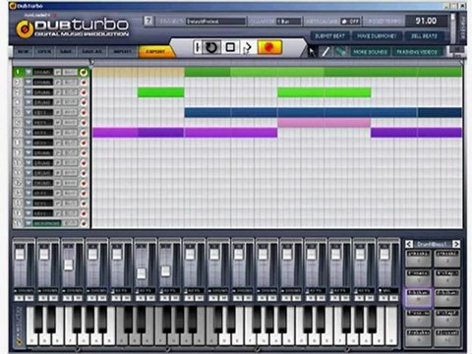Viewport: 472px width, 354px height.
Task: Toggle the small checkbox on track 13
Action: pyautogui.click(x=58, y=193)
